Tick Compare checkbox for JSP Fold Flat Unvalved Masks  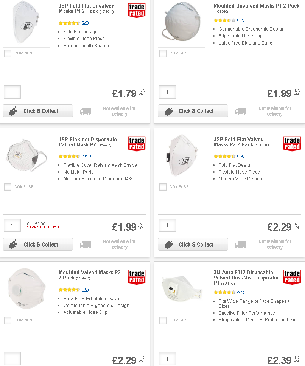pos(8,53)
